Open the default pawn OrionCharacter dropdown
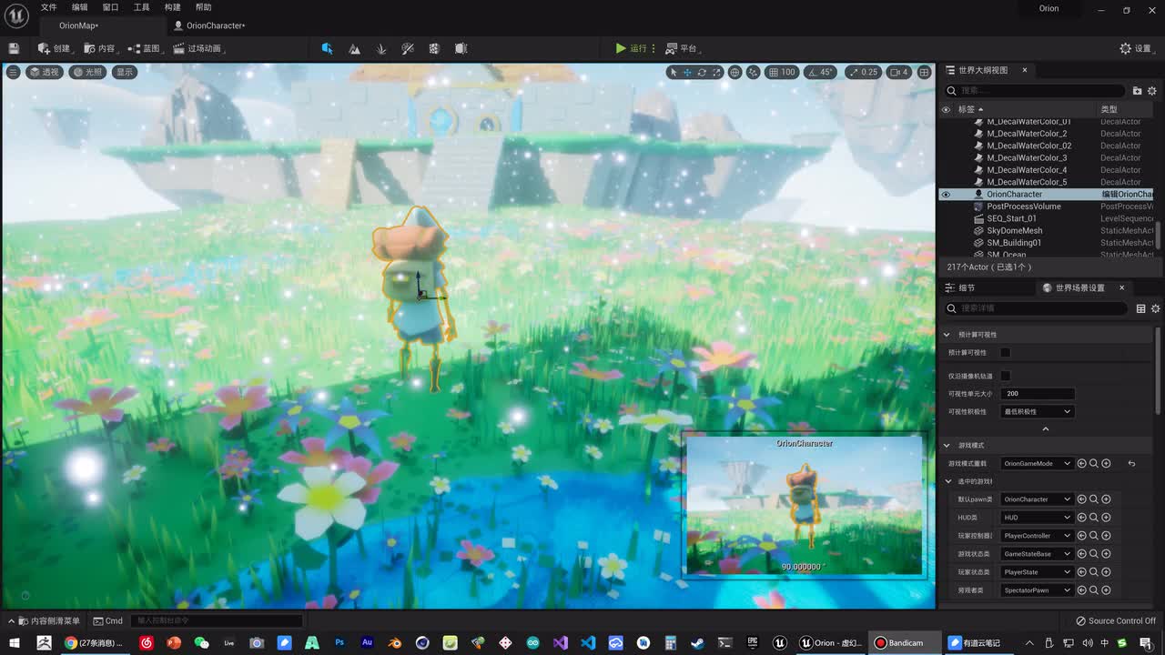Viewport: 1165px width, 655px height. pyautogui.click(x=1038, y=499)
